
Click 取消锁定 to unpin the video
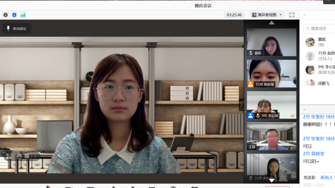[x=17, y=28]
